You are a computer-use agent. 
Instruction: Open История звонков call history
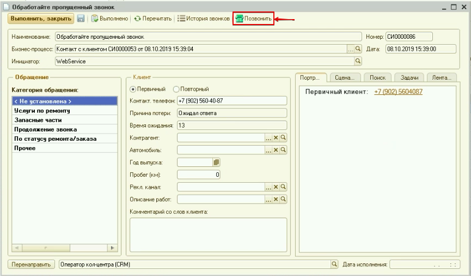click(x=203, y=19)
